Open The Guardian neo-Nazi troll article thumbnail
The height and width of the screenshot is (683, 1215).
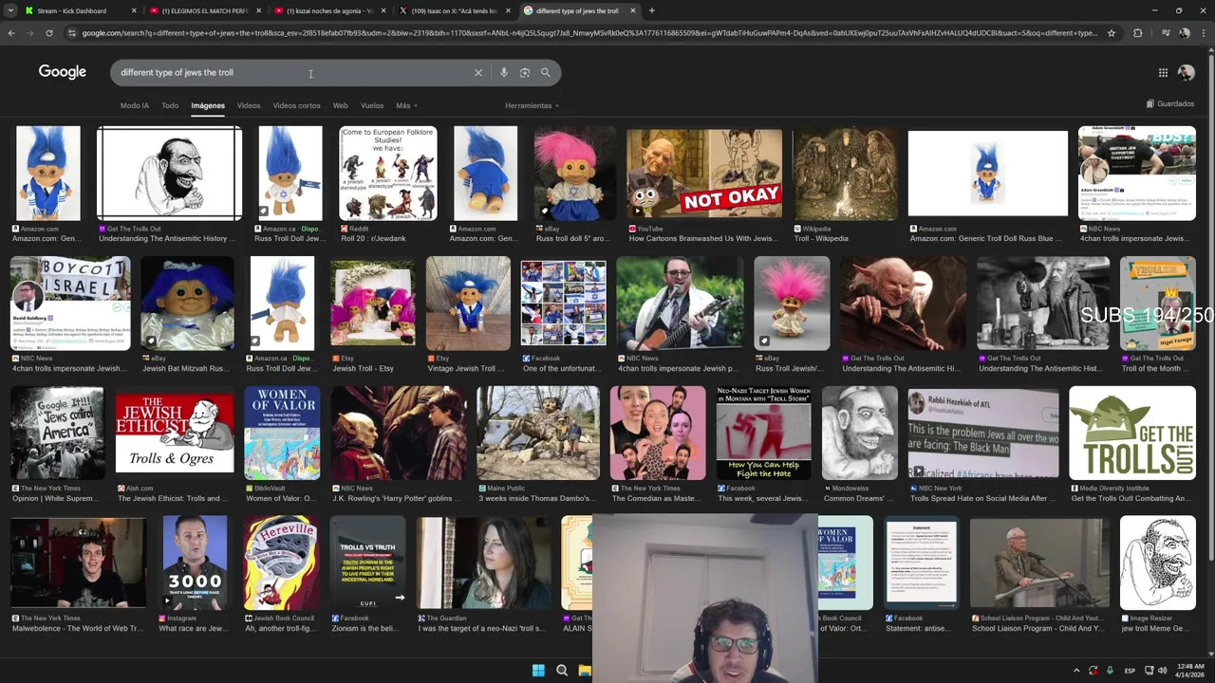[x=484, y=563]
